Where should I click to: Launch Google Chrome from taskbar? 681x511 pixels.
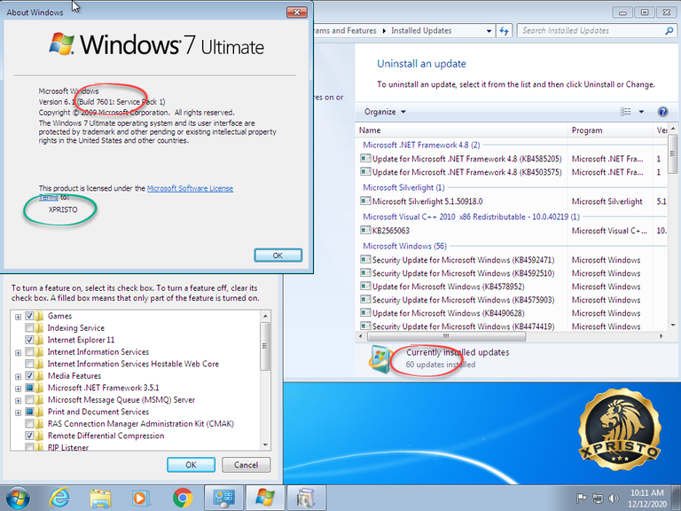pos(183,498)
